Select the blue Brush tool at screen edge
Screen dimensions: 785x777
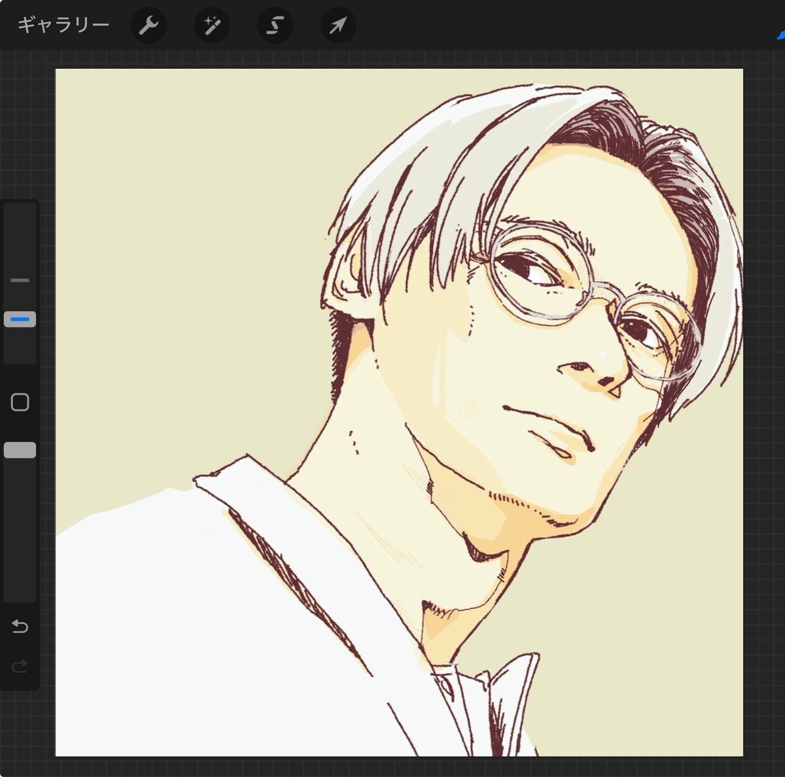780,34
